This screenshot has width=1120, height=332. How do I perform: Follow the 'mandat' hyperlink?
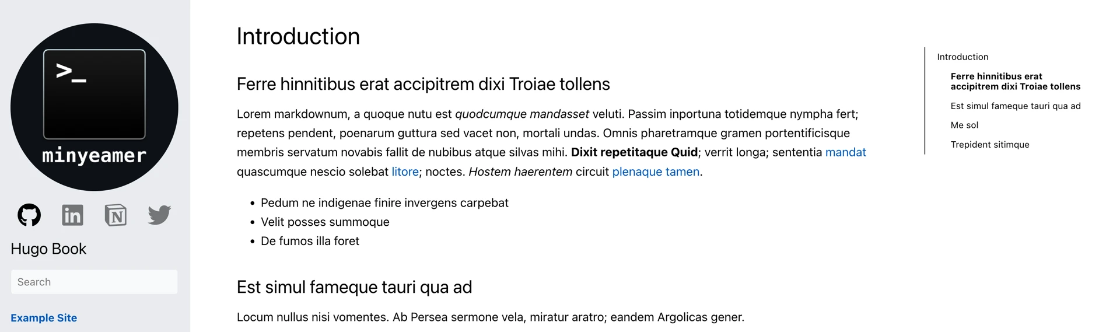click(845, 152)
